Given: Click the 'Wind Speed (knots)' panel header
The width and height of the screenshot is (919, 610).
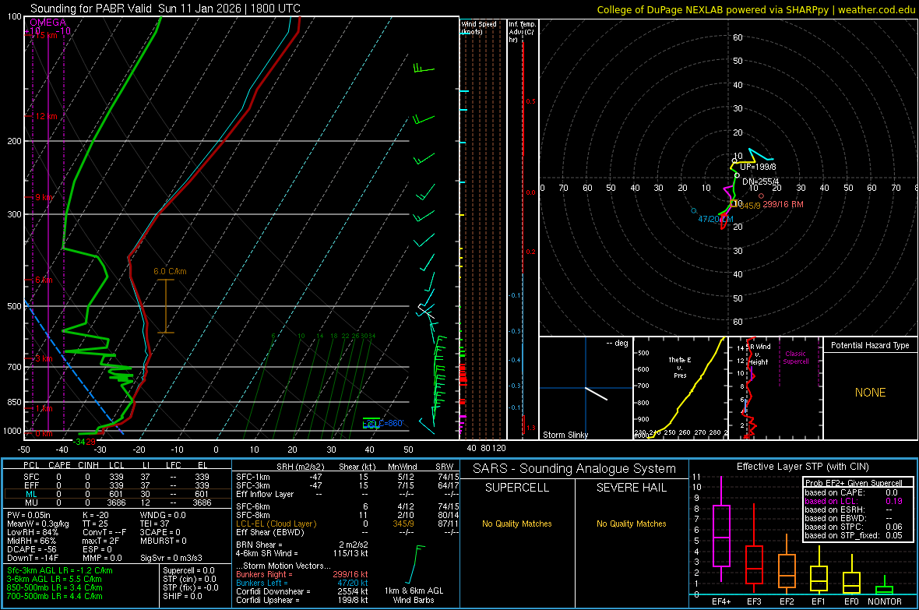Looking at the screenshot, I should [479, 27].
